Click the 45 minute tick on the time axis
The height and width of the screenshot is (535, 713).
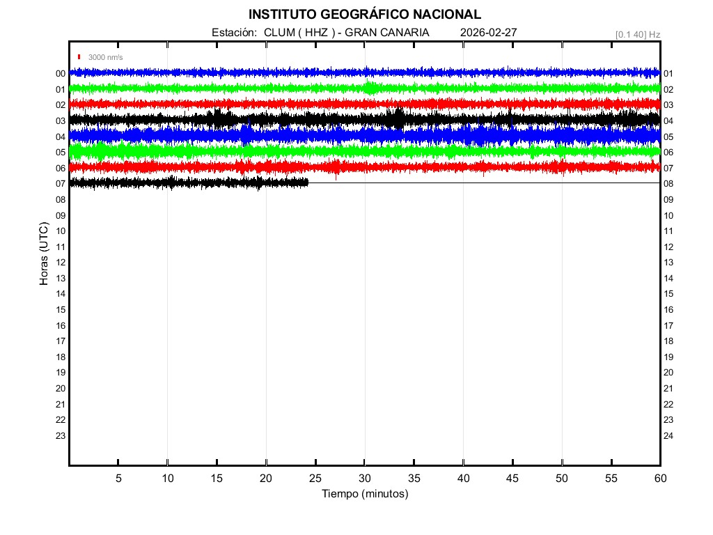[512, 478]
